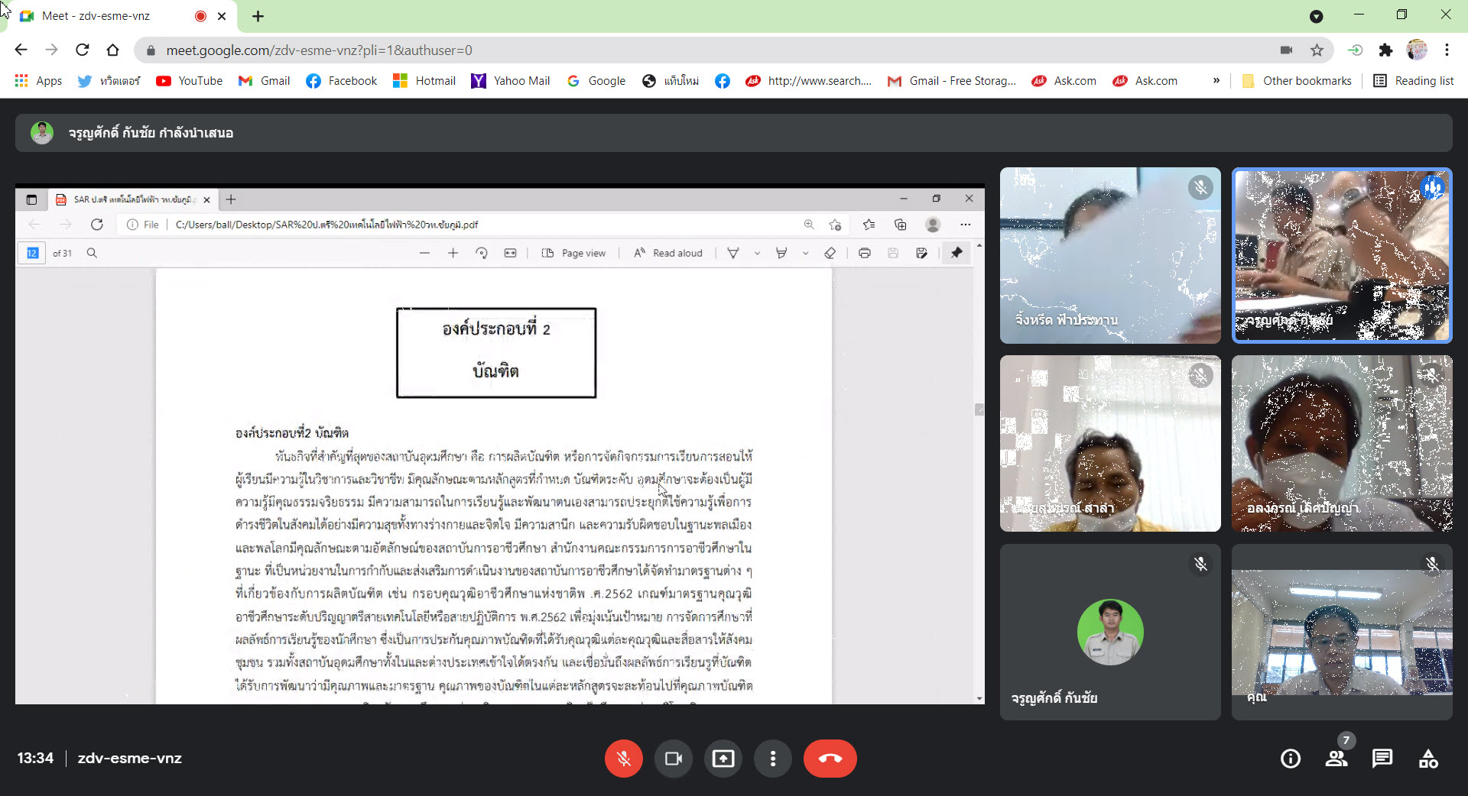This screenshot has width=1468, height=796.
Task: Open the Activities panel
Action: pos(1428,759)
